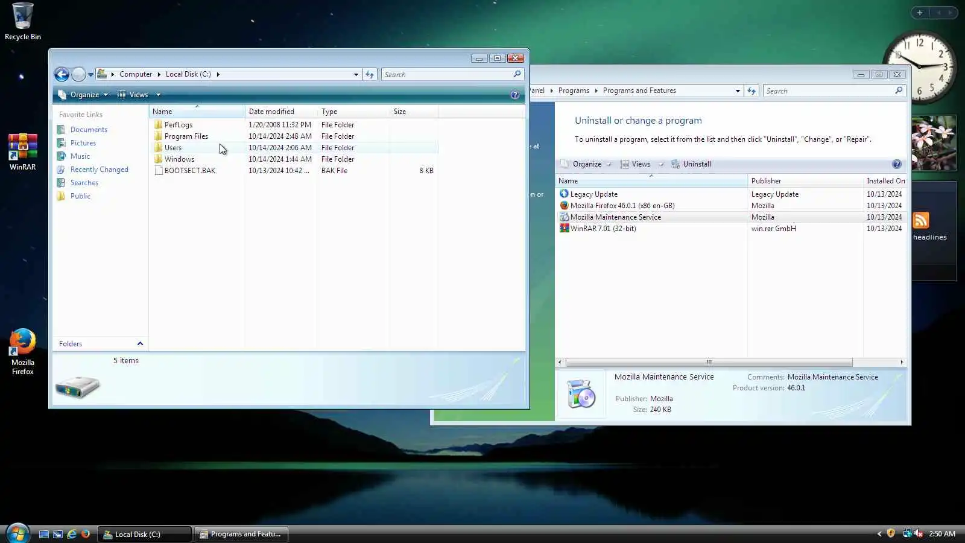Open the address bar dropdown in Local Disk window

[x=356, y=75]
